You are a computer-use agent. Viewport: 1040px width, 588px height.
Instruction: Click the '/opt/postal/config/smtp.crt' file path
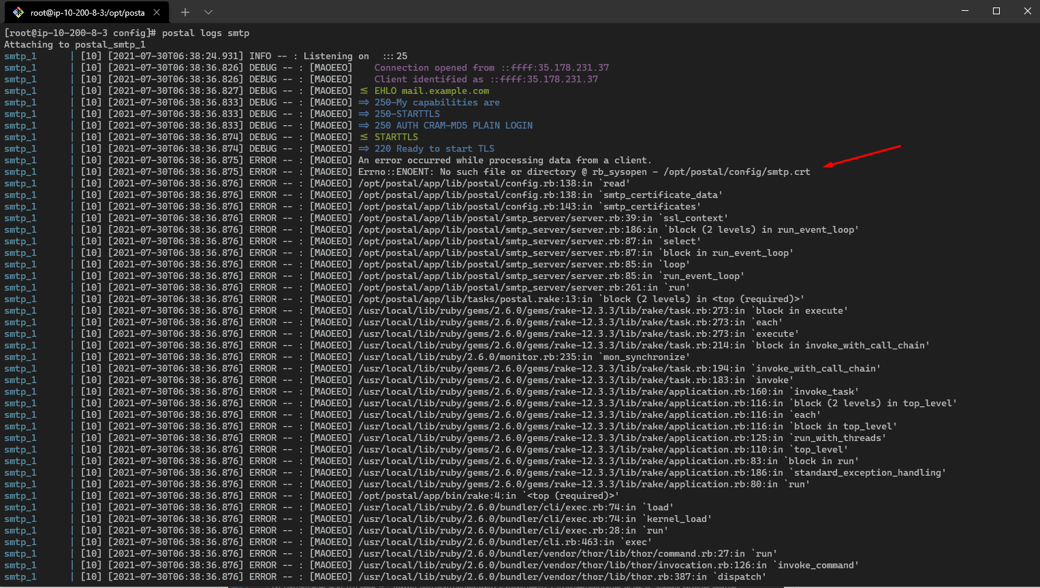click(737, 171)
